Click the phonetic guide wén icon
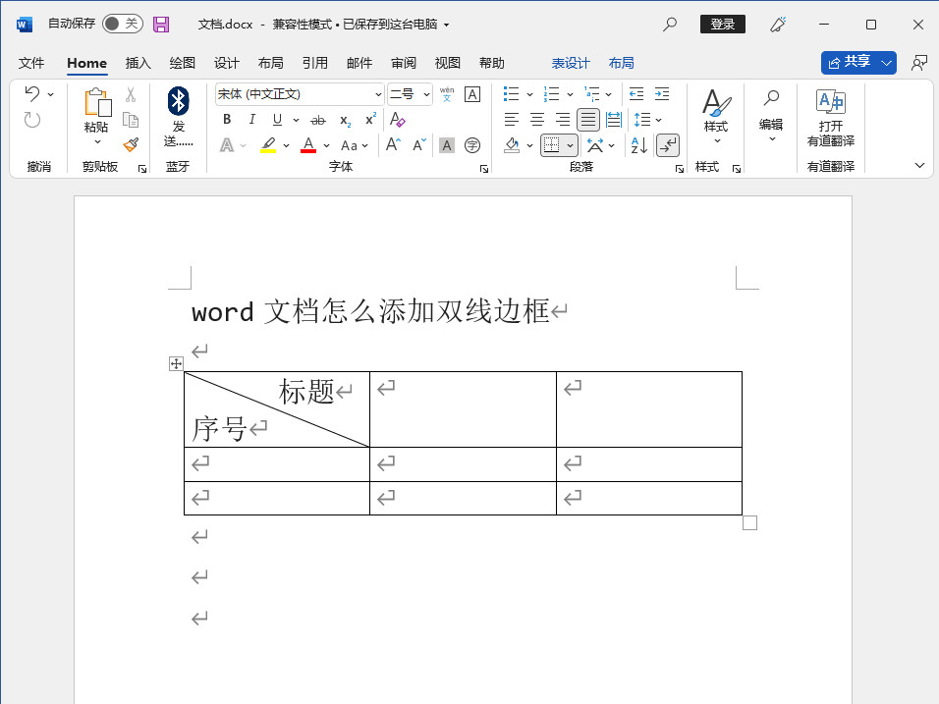Screen dimensions: 939x704 [447, 94]
